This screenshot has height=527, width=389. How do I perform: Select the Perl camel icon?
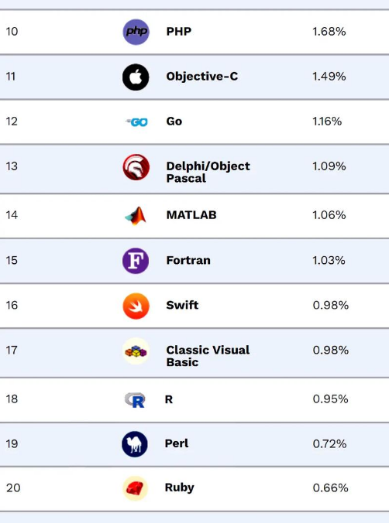135,444
